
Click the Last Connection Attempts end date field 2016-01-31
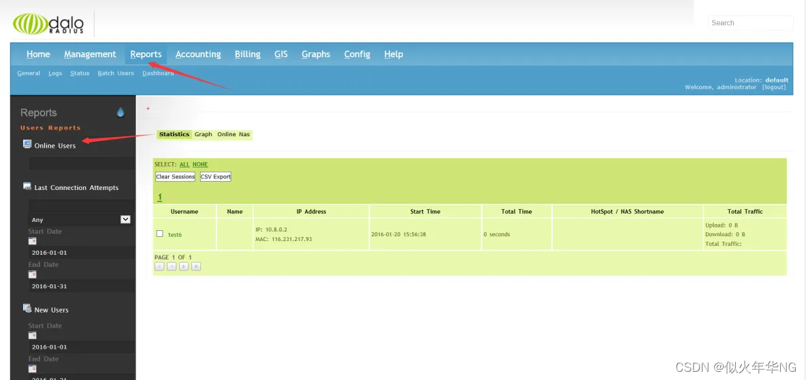[x=81, y=286]
